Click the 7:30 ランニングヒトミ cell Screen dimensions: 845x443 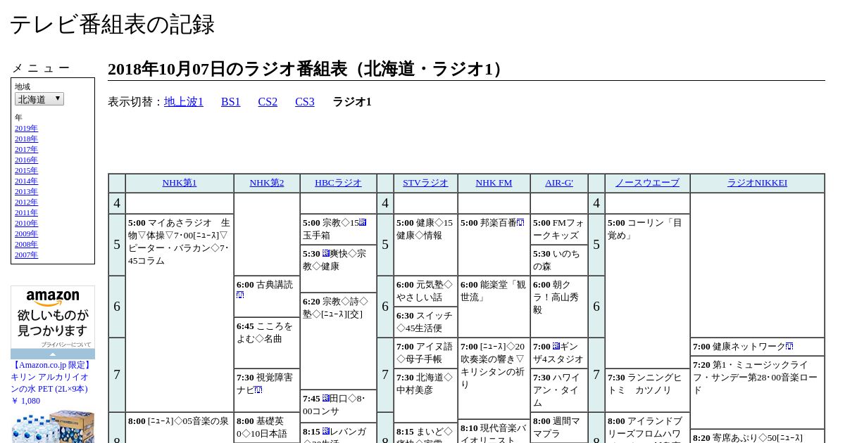[647, 390]
